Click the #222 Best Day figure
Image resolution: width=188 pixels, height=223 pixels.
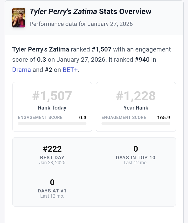[52, 149]
